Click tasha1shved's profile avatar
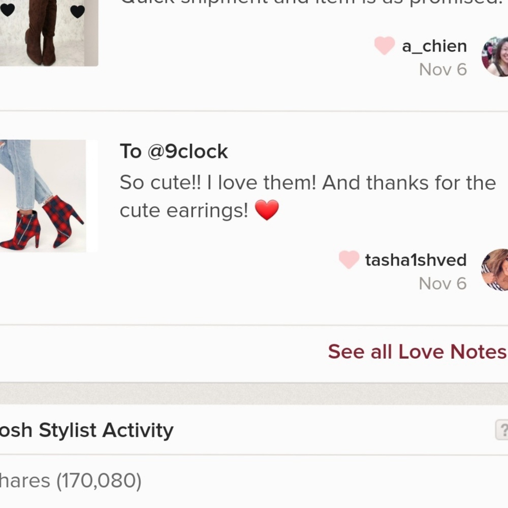The image size is (508, 508). pos(495,270)
